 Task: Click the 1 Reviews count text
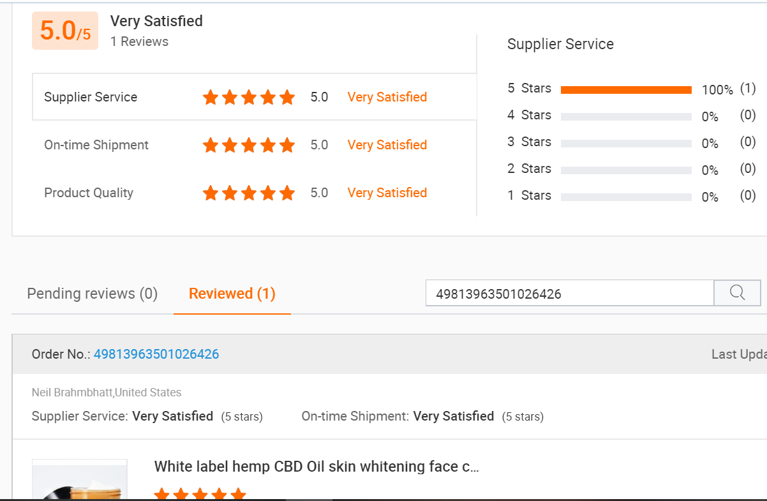(139, 41)
